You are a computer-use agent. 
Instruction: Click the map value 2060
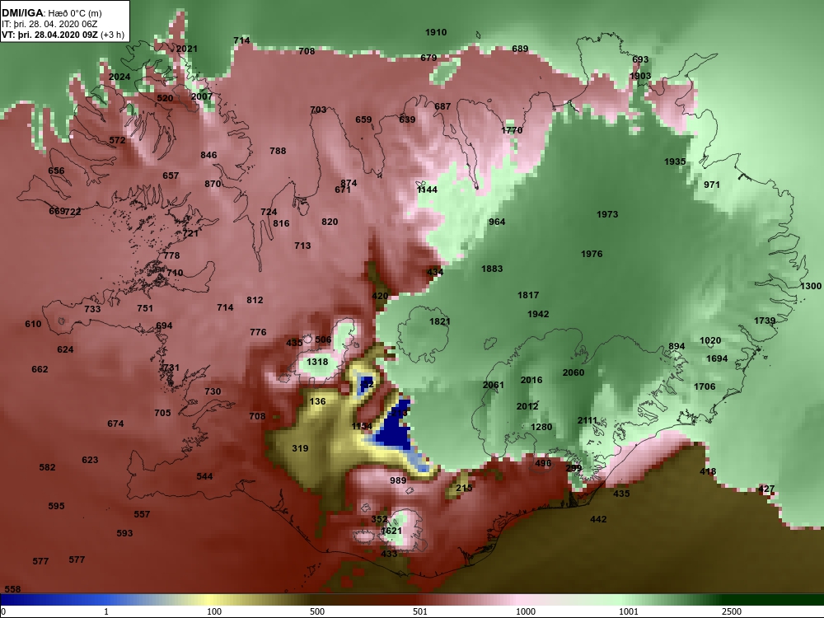(x=574, y=372)
